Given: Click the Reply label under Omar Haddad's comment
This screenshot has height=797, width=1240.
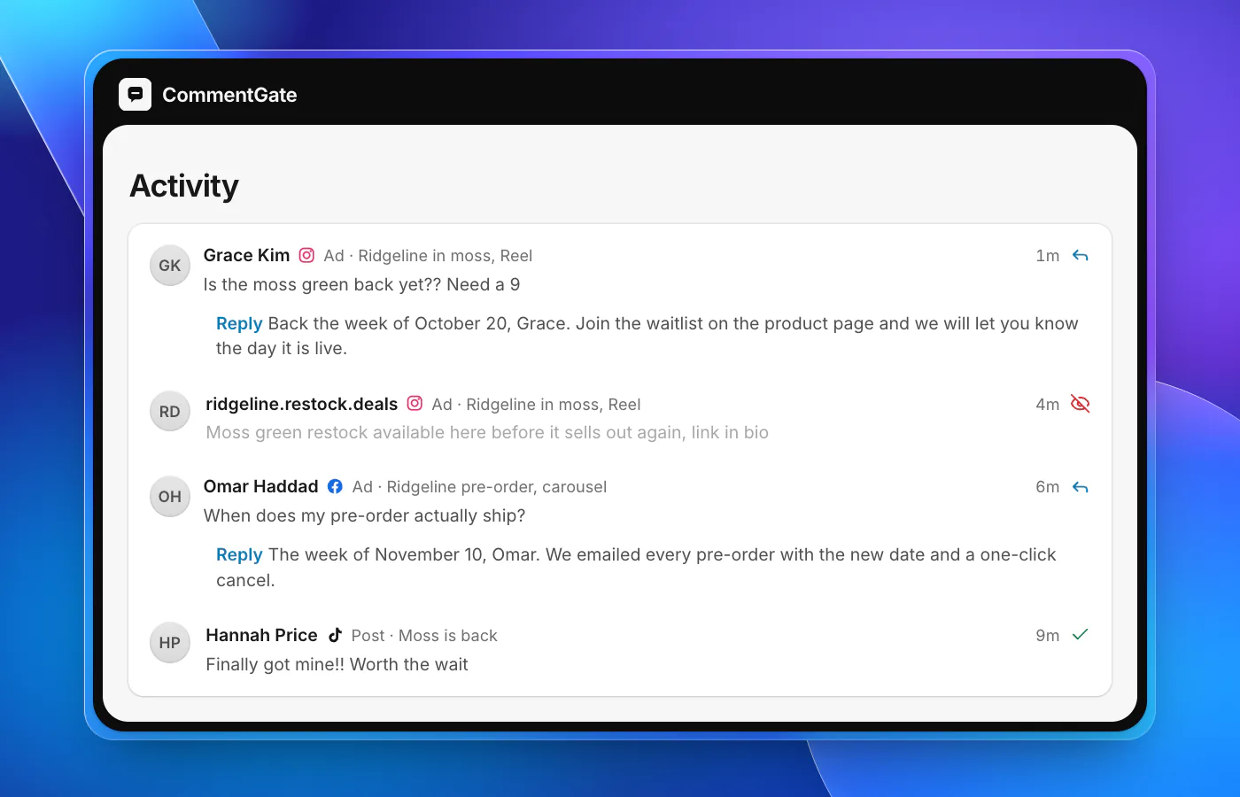Looking at the screenshot, I should pos(239,554).
